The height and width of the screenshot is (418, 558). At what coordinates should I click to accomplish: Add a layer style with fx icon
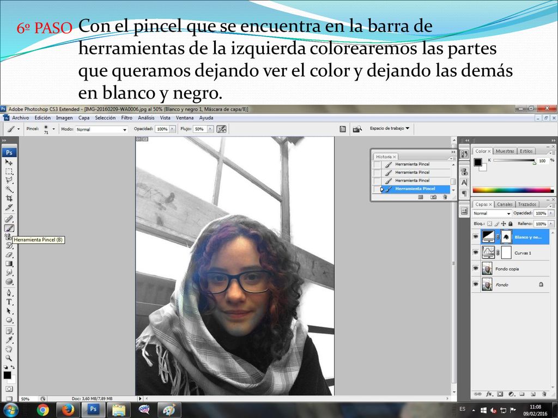pyautogui.click(x=489, y=394)
